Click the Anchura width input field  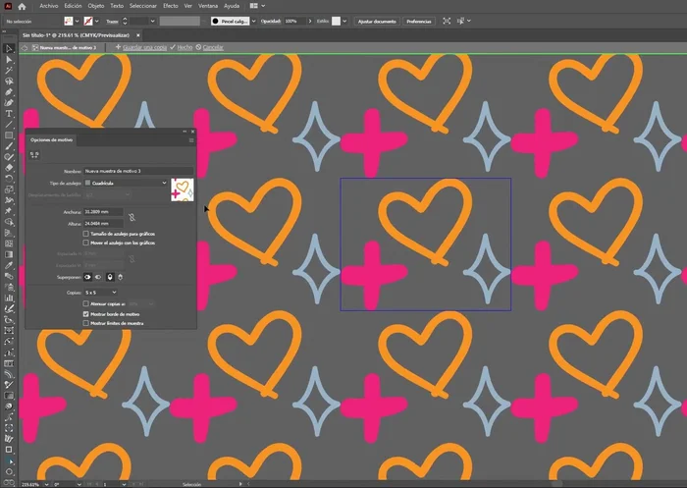pyautogui.click(x=103, y=211)
